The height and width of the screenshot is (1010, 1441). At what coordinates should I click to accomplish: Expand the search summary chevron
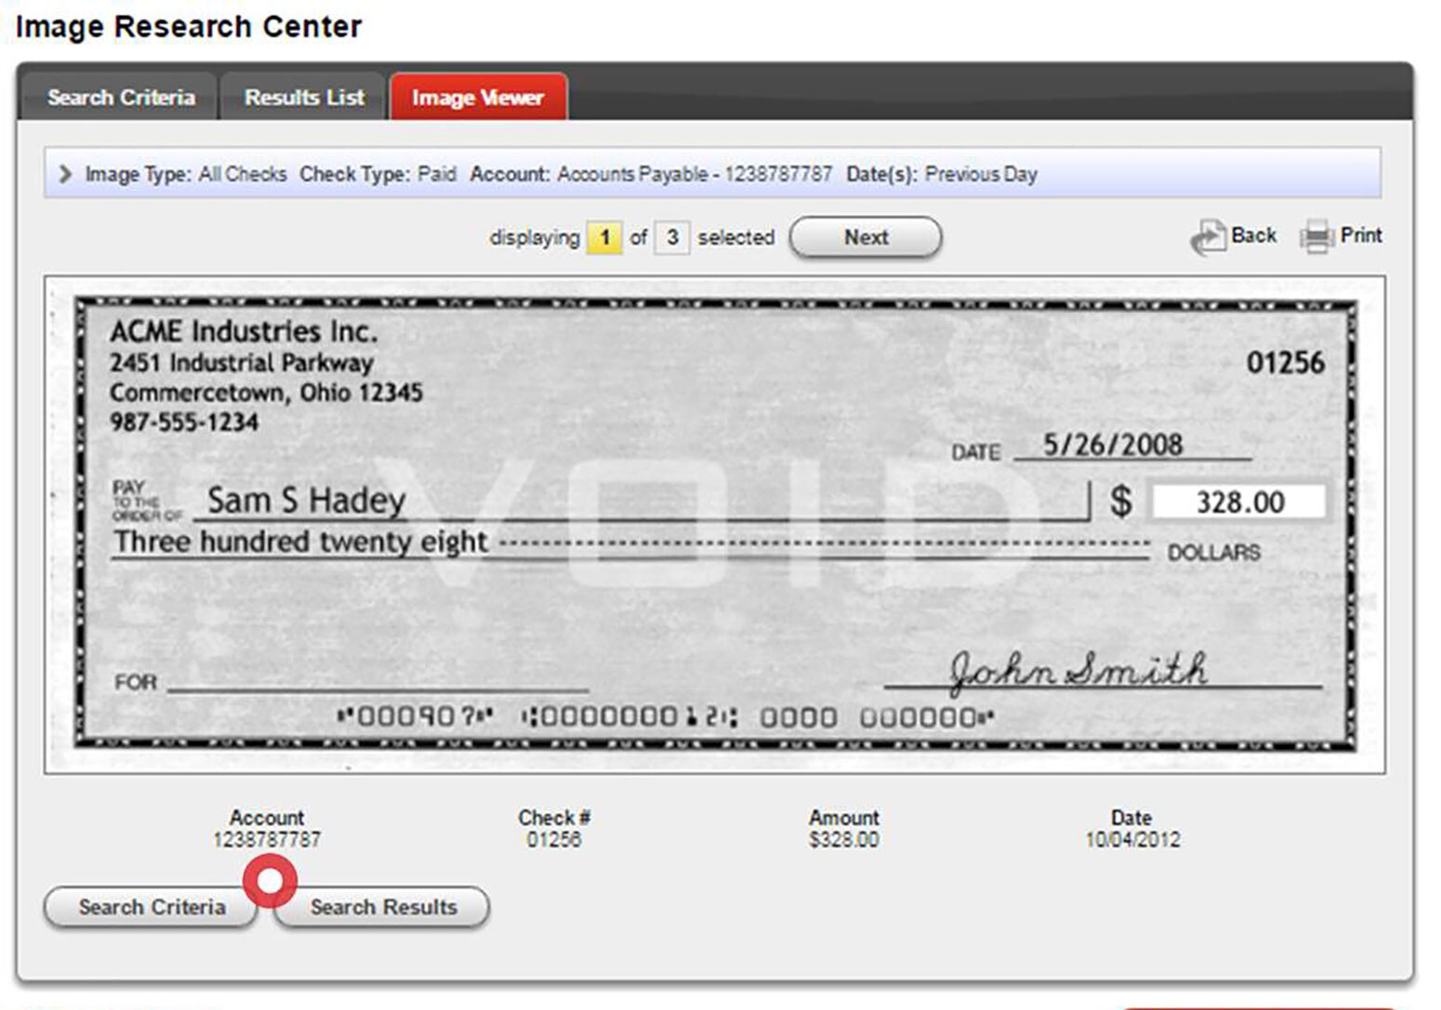click(x=65, y=174)
